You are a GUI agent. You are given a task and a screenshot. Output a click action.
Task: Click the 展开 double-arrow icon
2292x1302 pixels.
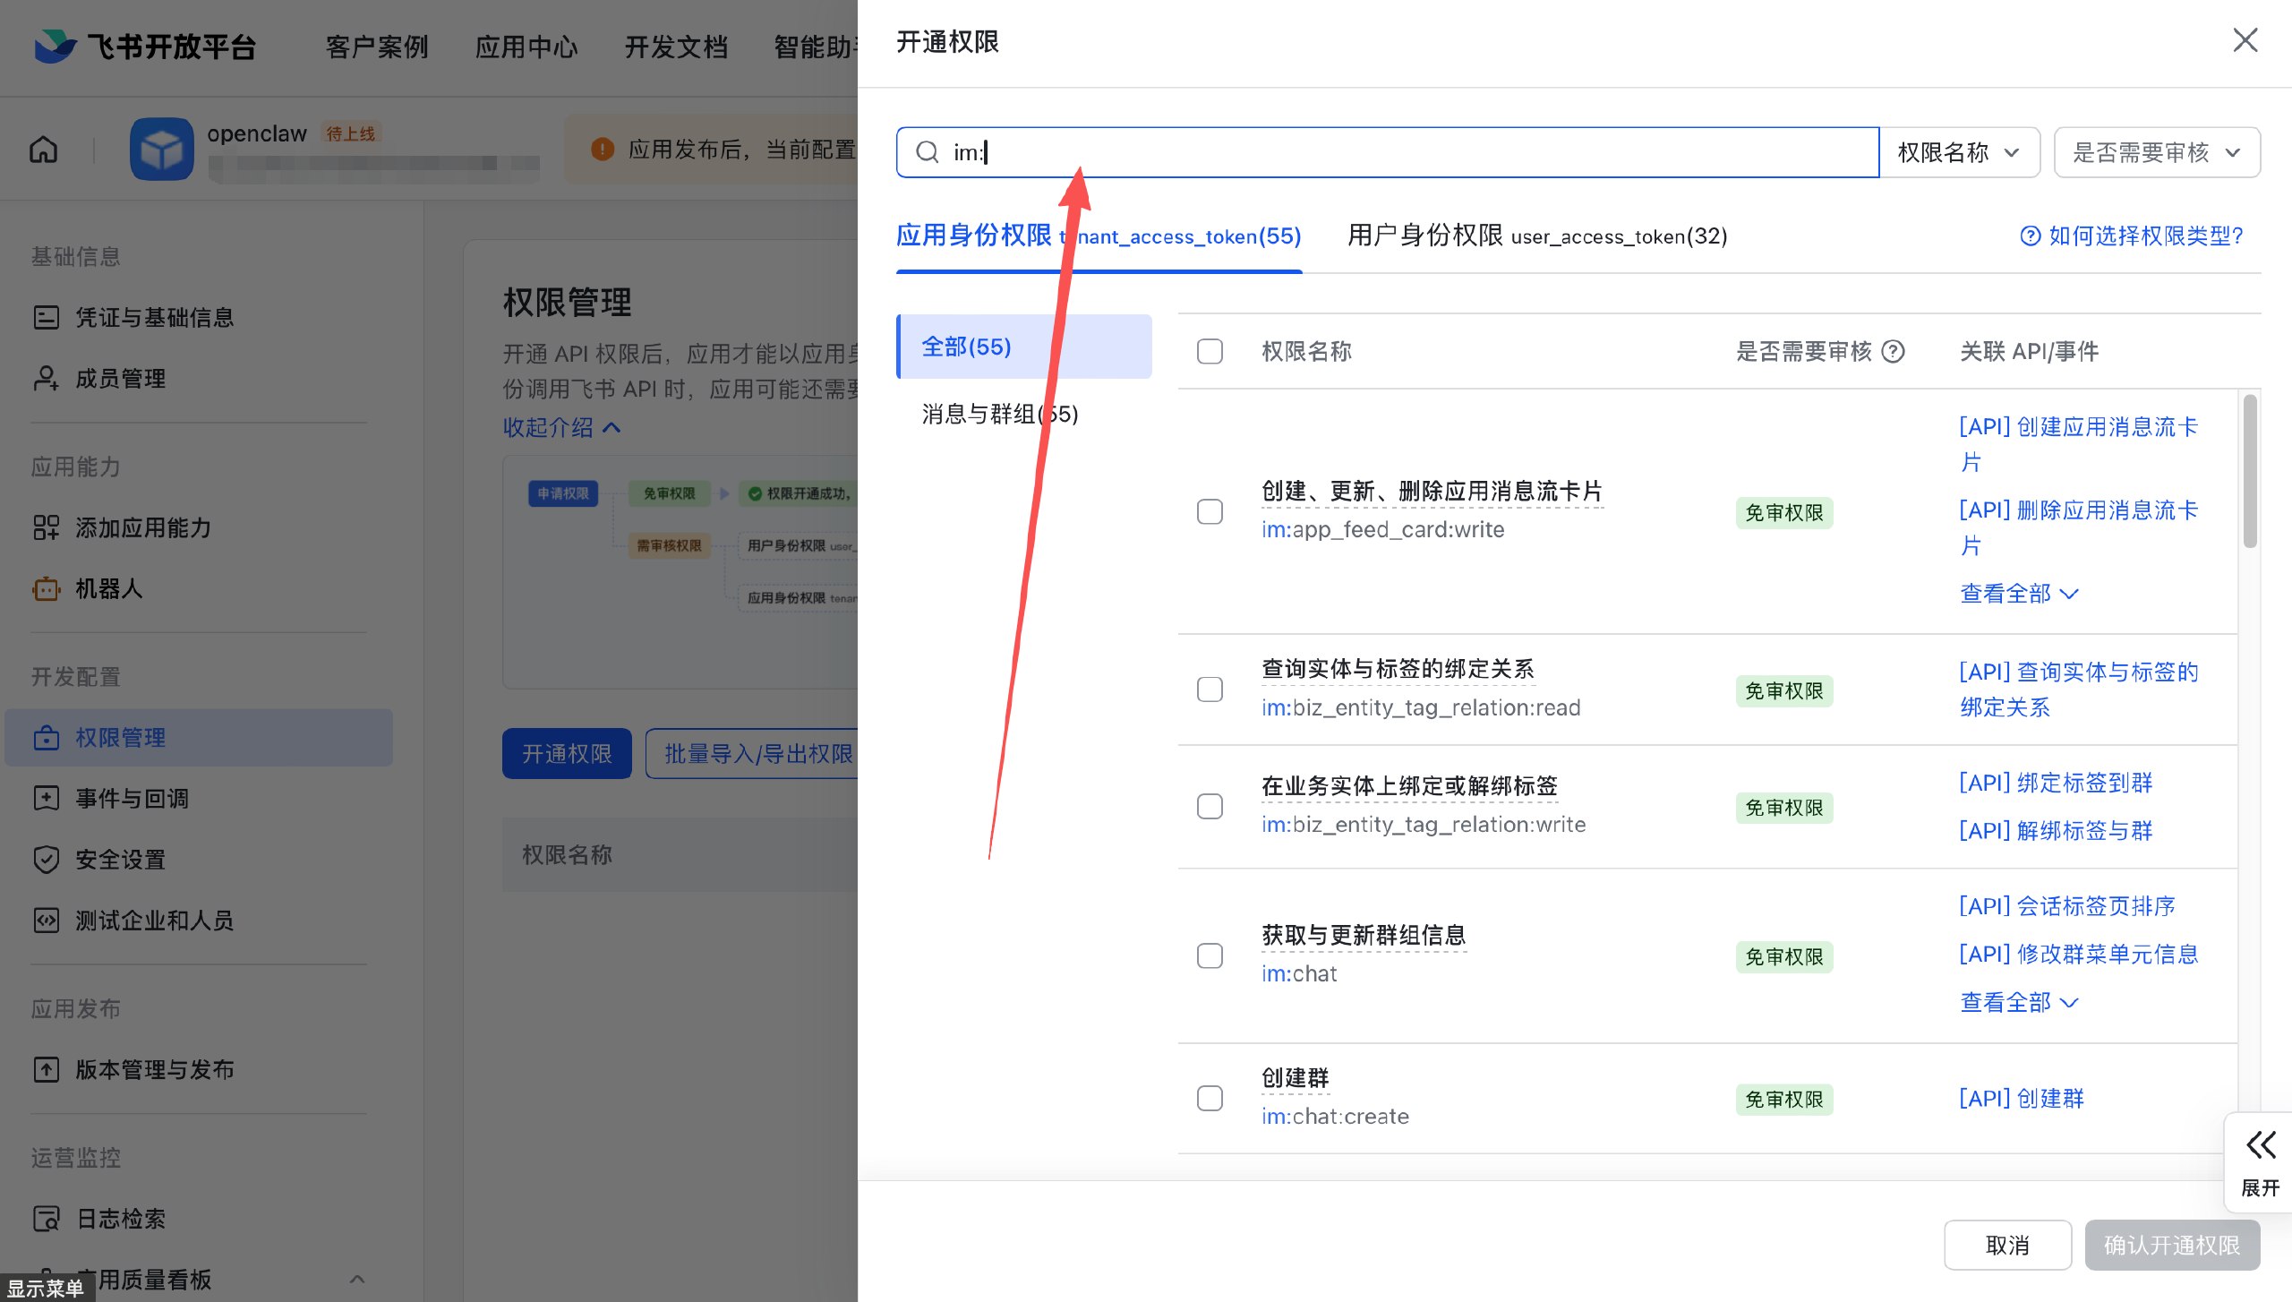2261,1145
